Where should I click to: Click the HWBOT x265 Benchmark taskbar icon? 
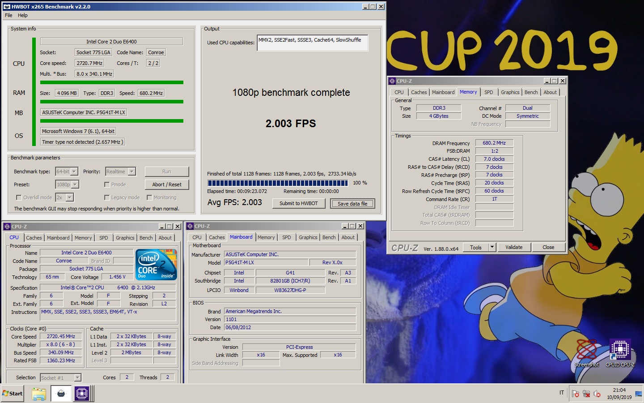pos(61,394)
